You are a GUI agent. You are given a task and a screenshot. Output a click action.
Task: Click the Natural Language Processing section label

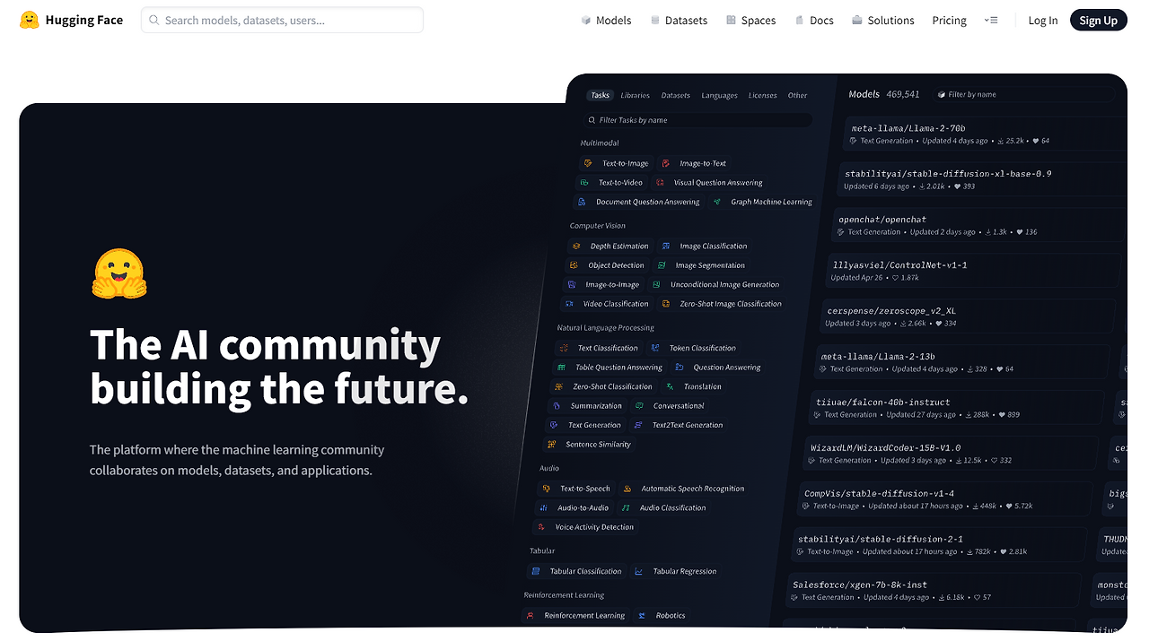(606, 328)
